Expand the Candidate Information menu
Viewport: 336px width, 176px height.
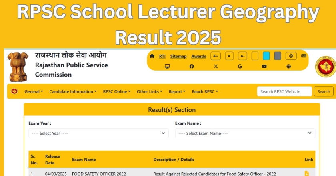pyautogui.click(x=73, y=91)
